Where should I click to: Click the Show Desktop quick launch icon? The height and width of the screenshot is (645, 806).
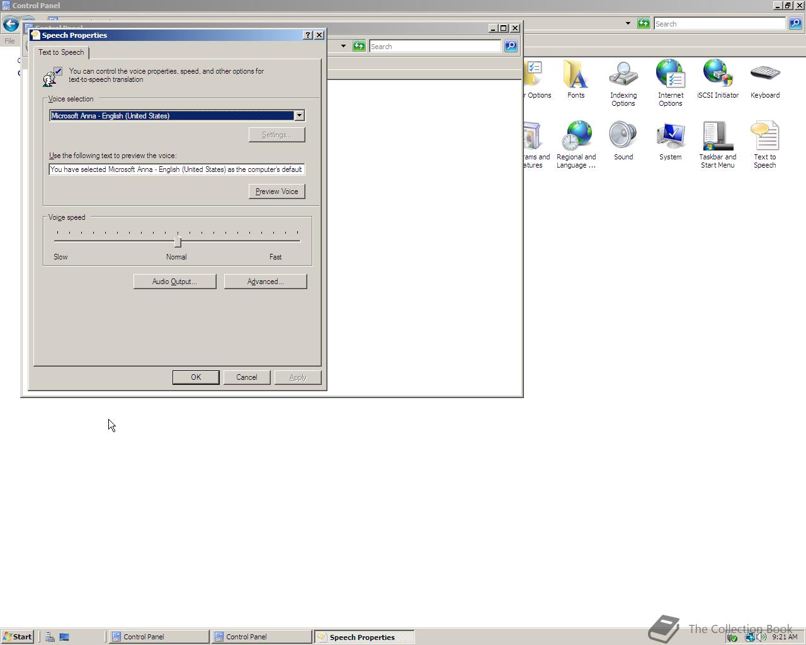pyautogui.click(x=64, y=637)
